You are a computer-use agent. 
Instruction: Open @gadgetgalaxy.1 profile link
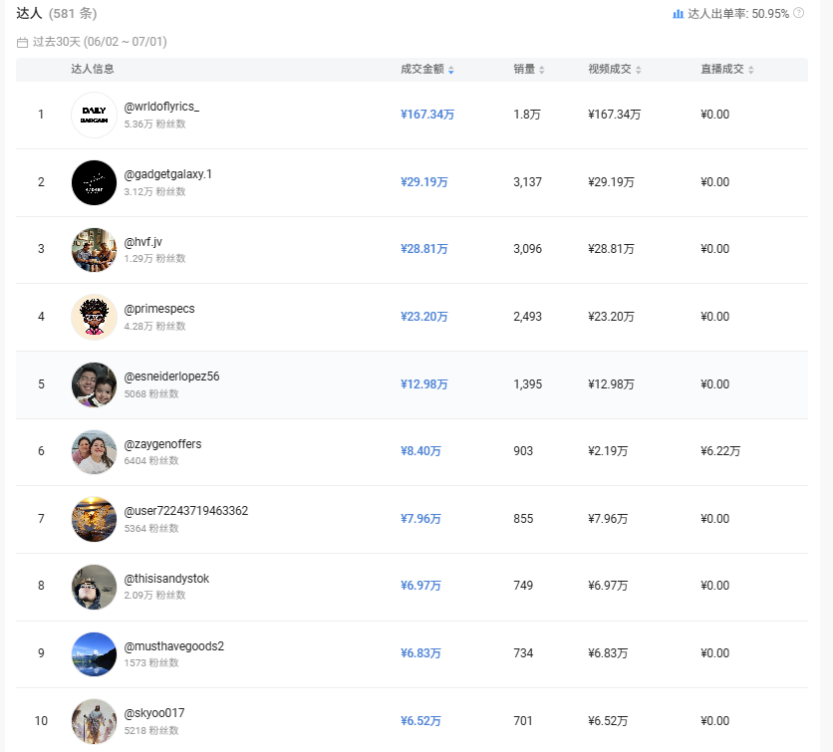[x=167, y=174]
